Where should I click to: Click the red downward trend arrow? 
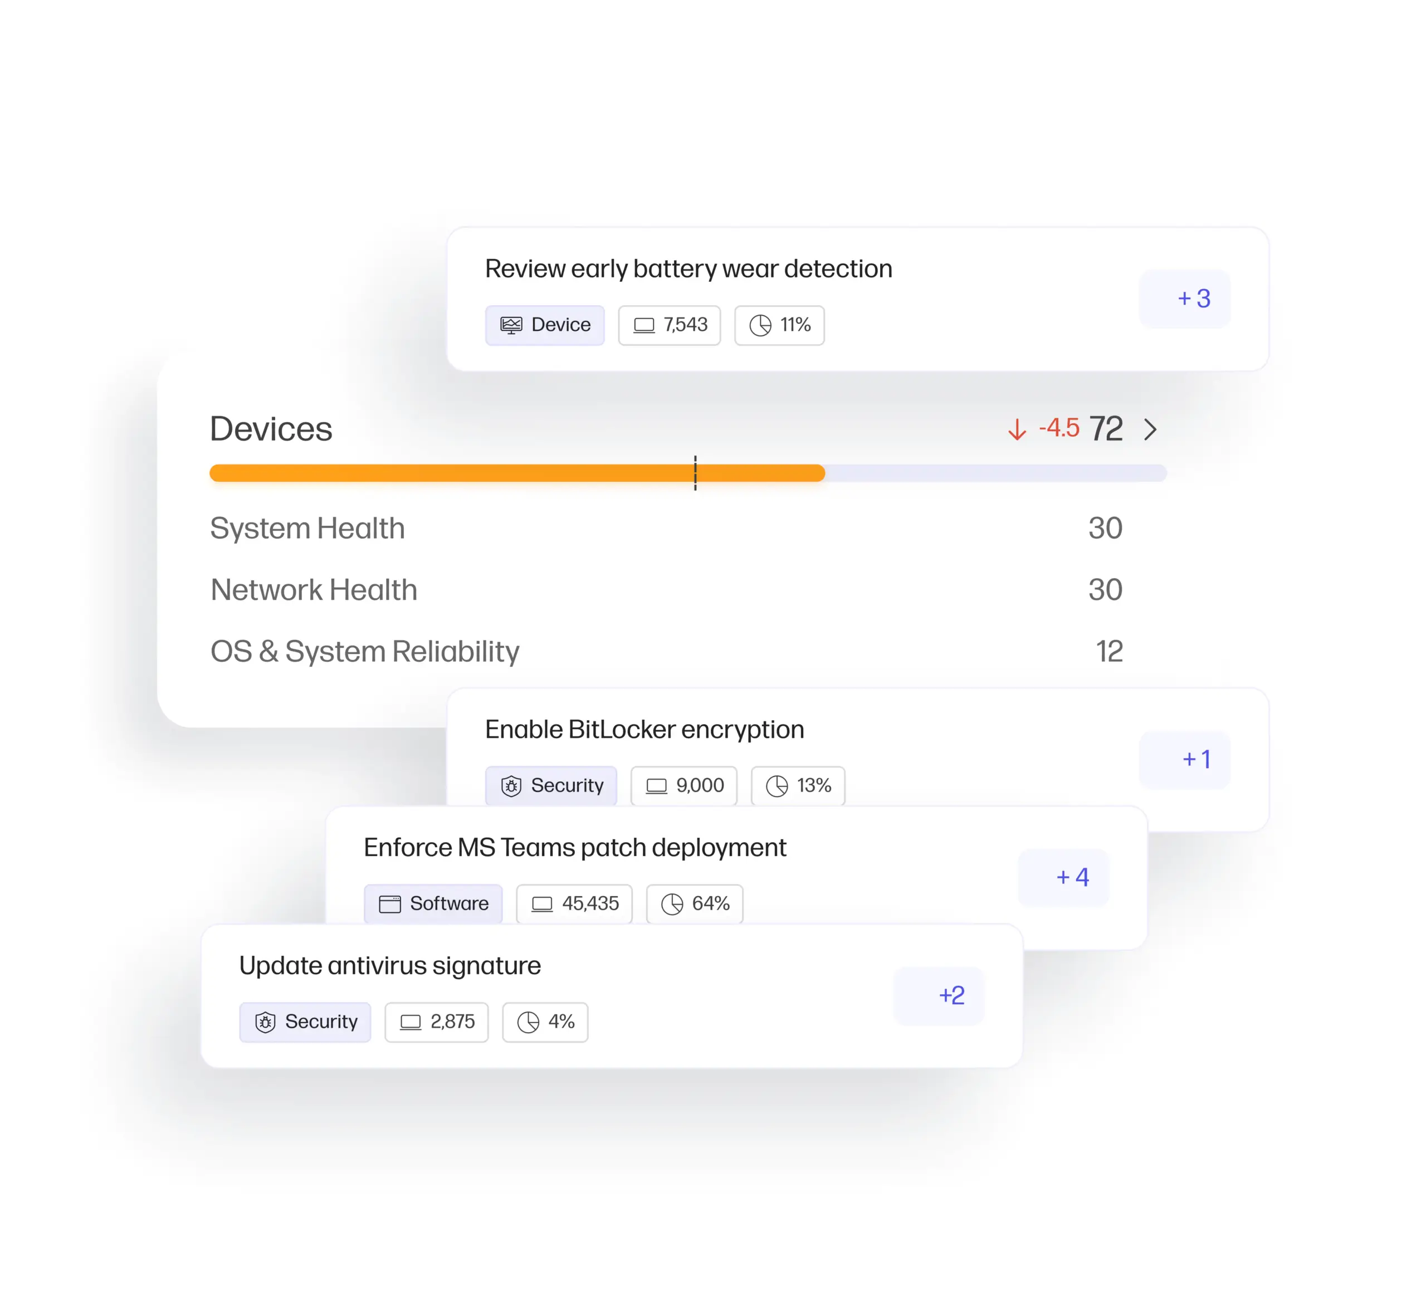pyautogui.click(x=1017, y=429)
